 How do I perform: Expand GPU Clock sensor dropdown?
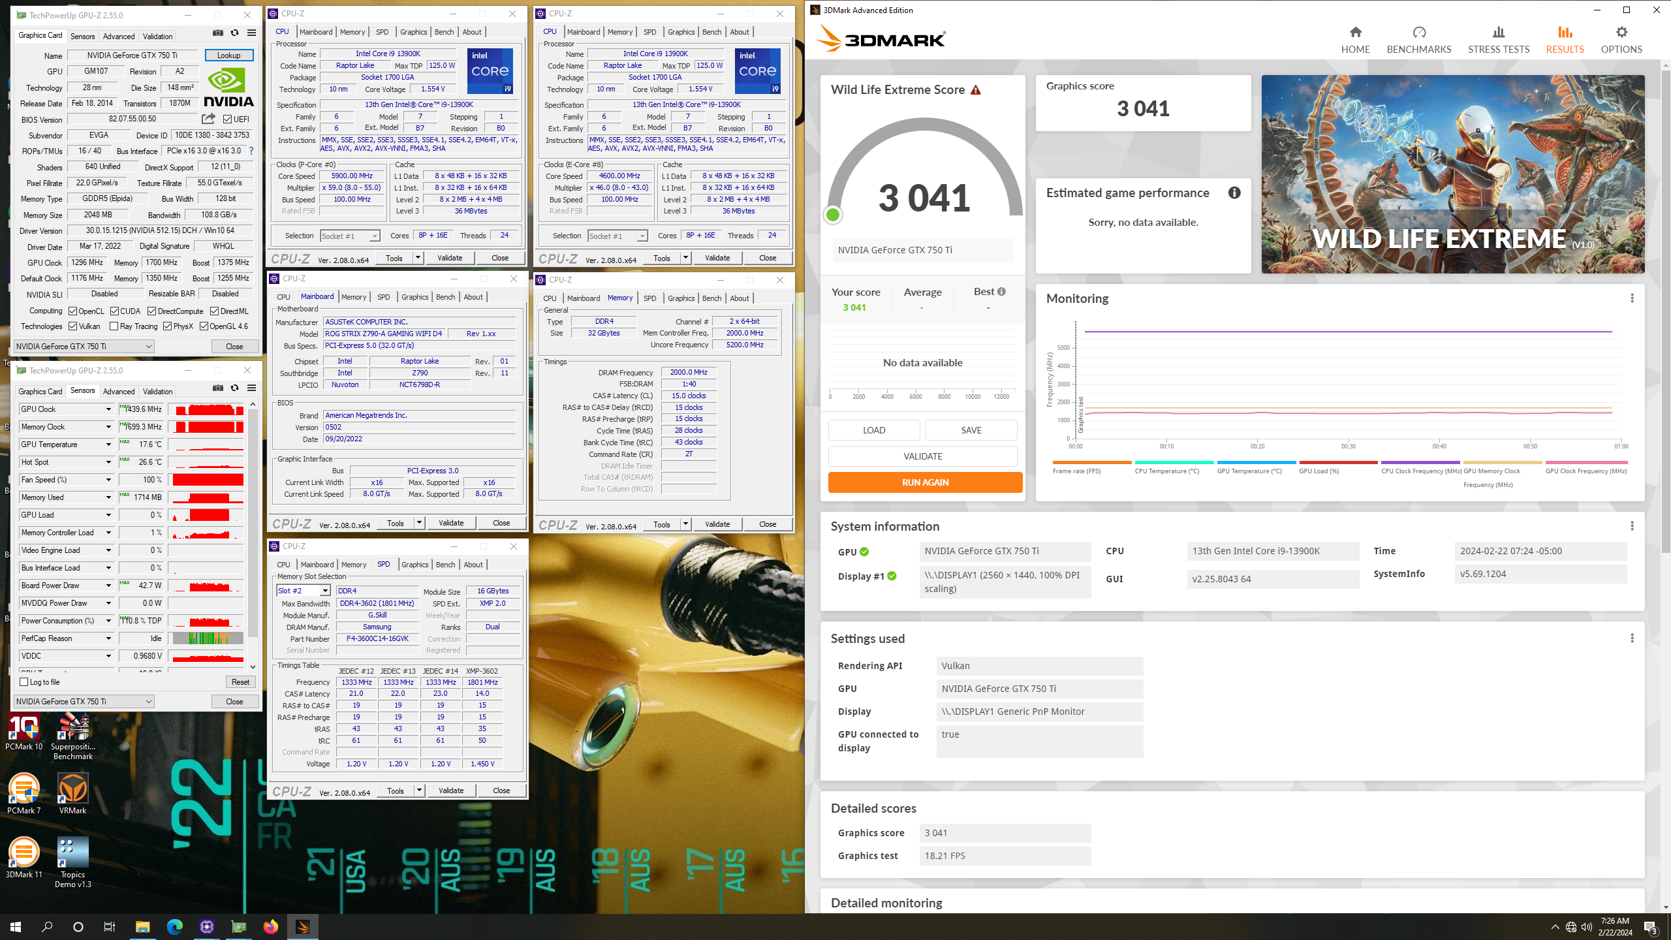click(x=108, y=409)
